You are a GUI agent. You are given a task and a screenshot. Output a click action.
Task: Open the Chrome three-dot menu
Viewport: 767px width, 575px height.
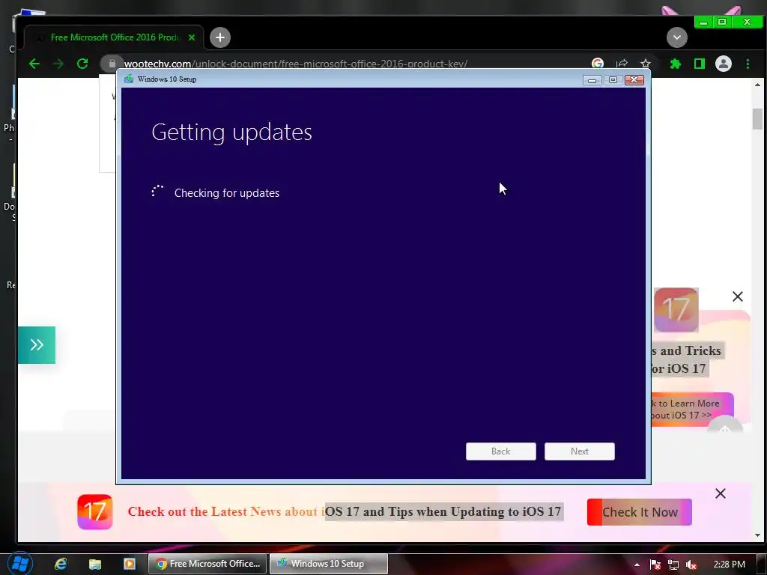748,64
